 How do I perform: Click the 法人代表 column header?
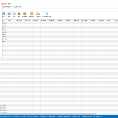28,21
